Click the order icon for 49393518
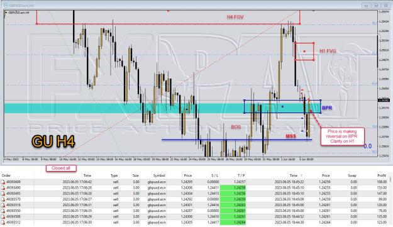 click(3, 205)
